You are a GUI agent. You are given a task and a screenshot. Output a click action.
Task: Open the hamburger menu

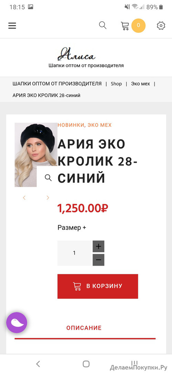coord(12,26)
